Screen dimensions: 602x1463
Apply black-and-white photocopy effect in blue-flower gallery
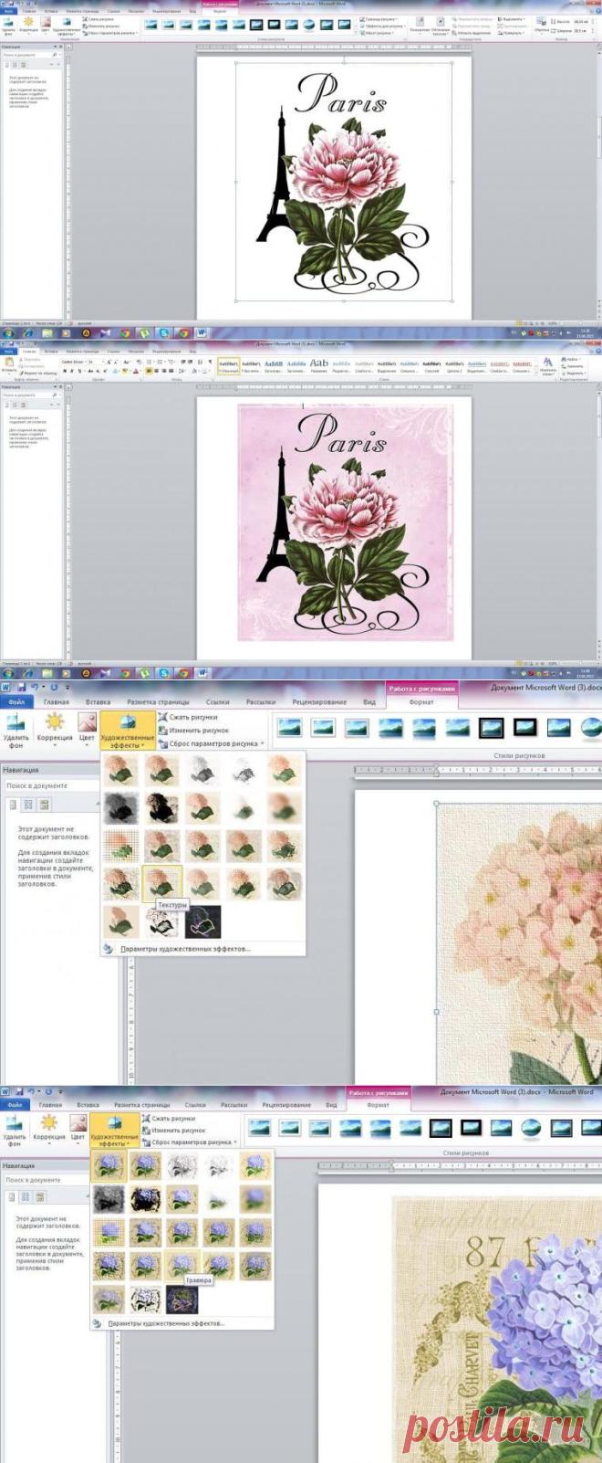[x=146, y=1300]
